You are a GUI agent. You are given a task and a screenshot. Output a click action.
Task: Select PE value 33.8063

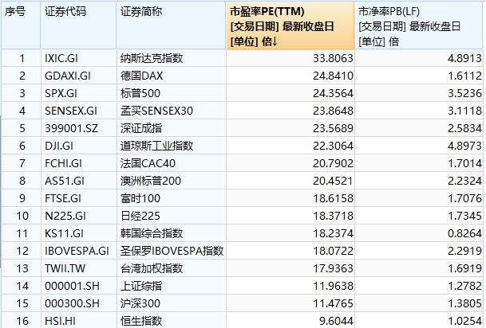[290, 58]
